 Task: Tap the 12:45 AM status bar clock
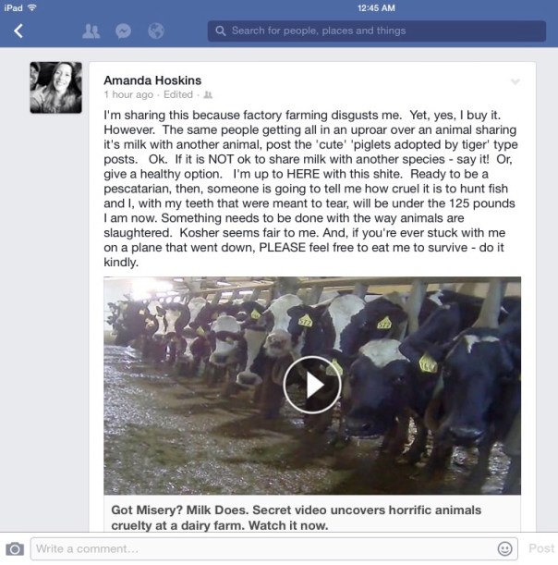coord(376,8)
